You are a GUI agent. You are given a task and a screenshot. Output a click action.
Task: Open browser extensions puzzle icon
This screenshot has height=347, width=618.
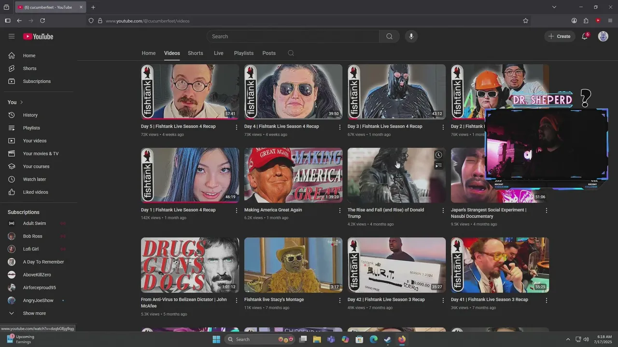click(x=586, y=21)
